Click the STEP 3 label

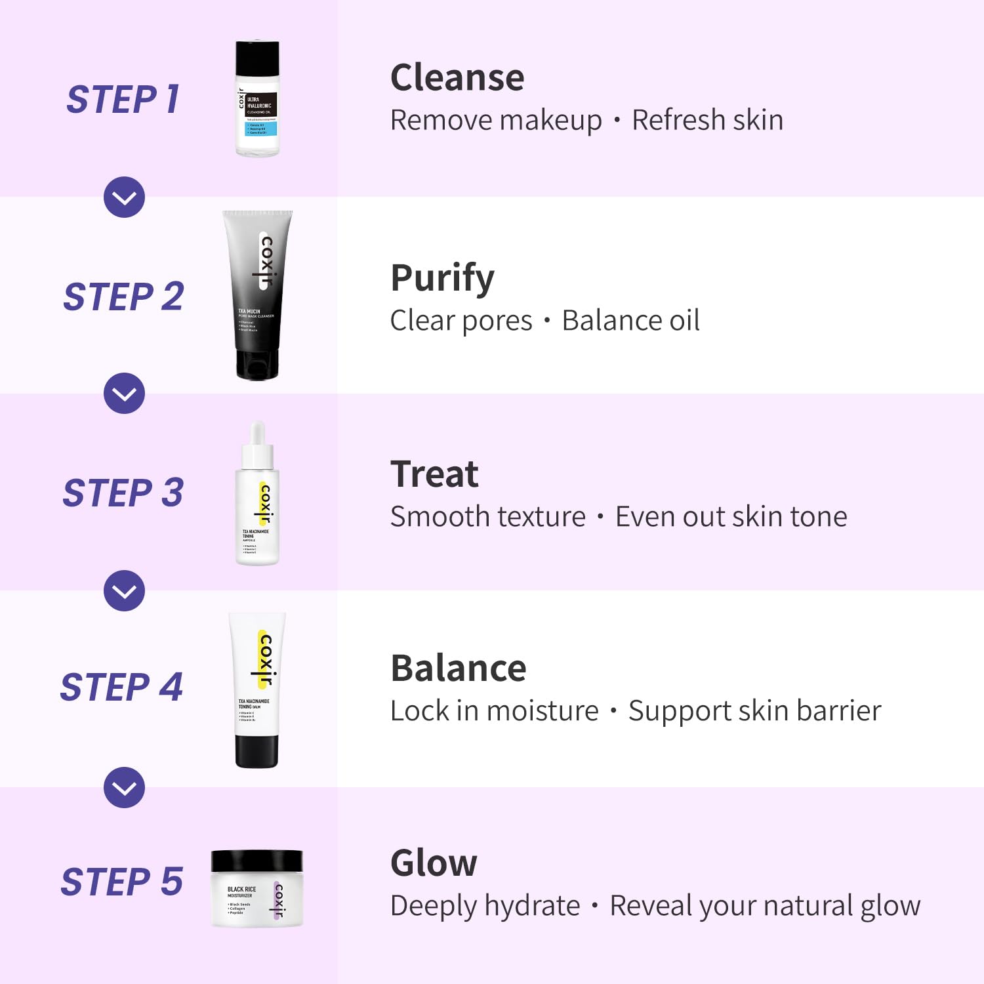pos(123,493)
